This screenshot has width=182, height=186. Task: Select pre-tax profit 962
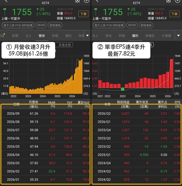[127, 171]
